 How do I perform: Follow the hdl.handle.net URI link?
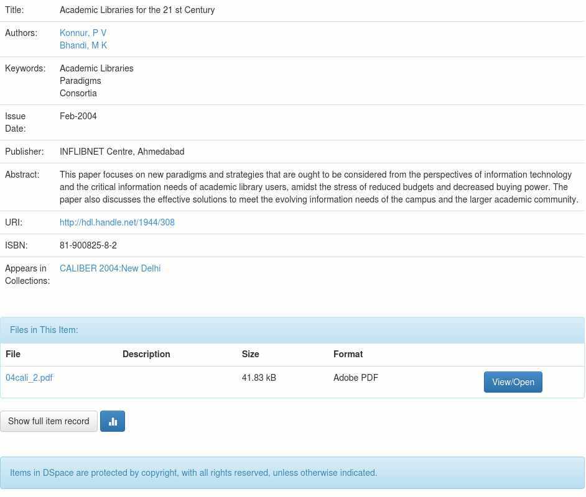click(x=117, y=222)
